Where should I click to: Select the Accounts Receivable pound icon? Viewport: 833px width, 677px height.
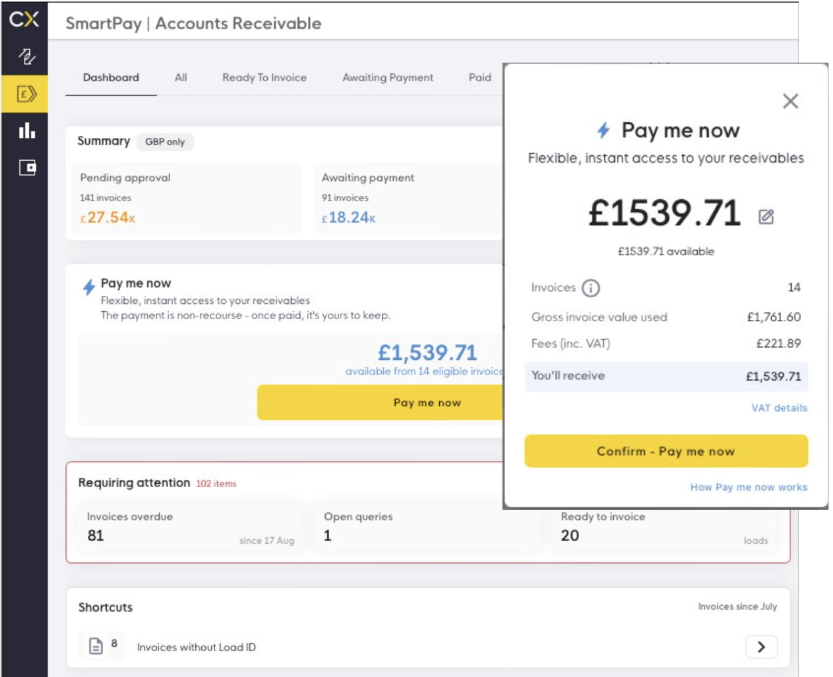pos(26,94)
